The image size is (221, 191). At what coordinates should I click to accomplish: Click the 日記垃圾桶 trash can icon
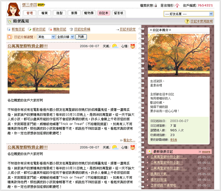(x=71, y=29)
